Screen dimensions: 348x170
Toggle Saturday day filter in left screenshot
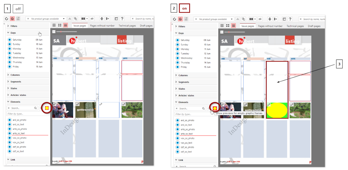pyautogui.click(x=9, y=40)
